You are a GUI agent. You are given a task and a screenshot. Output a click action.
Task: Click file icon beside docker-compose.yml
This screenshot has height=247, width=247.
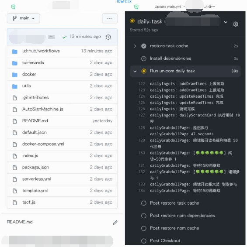[15, 144]
